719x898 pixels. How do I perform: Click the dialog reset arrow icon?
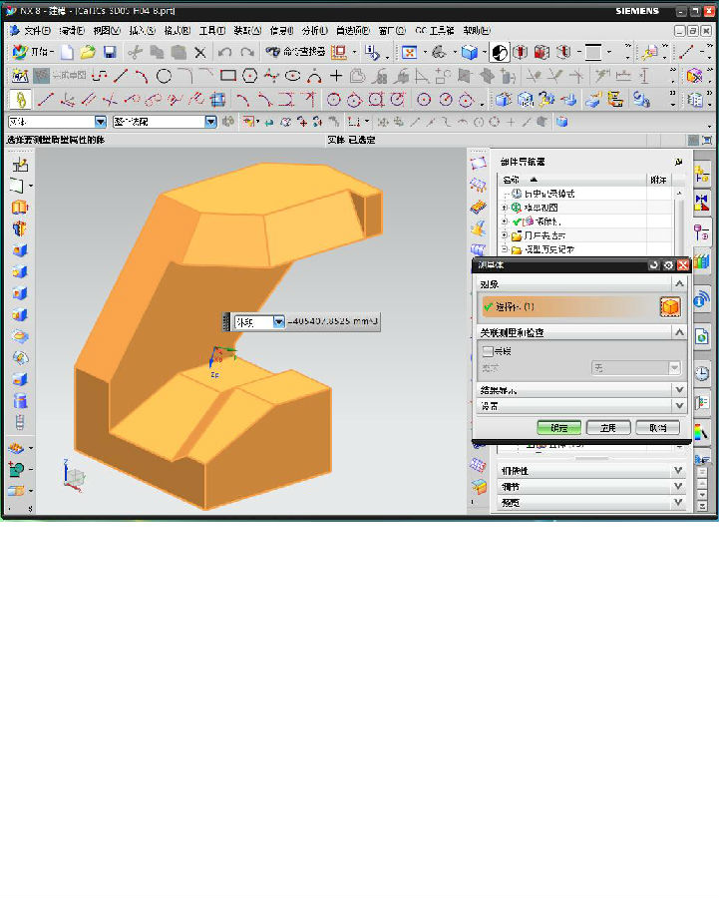tap(654, 265)
